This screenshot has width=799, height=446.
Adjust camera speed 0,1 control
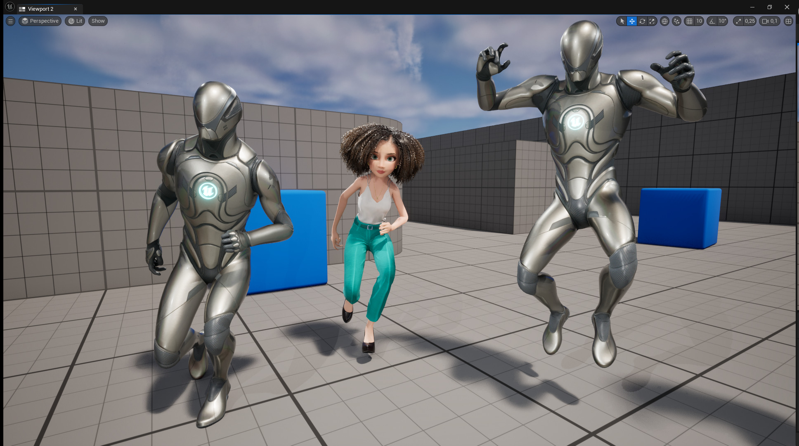(x=770, y=21)
